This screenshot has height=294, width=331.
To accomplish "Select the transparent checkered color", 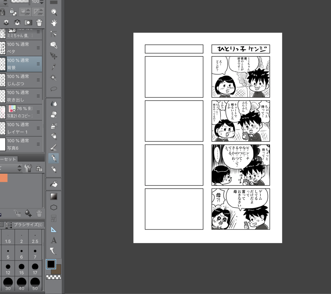I will pos(54,277).
